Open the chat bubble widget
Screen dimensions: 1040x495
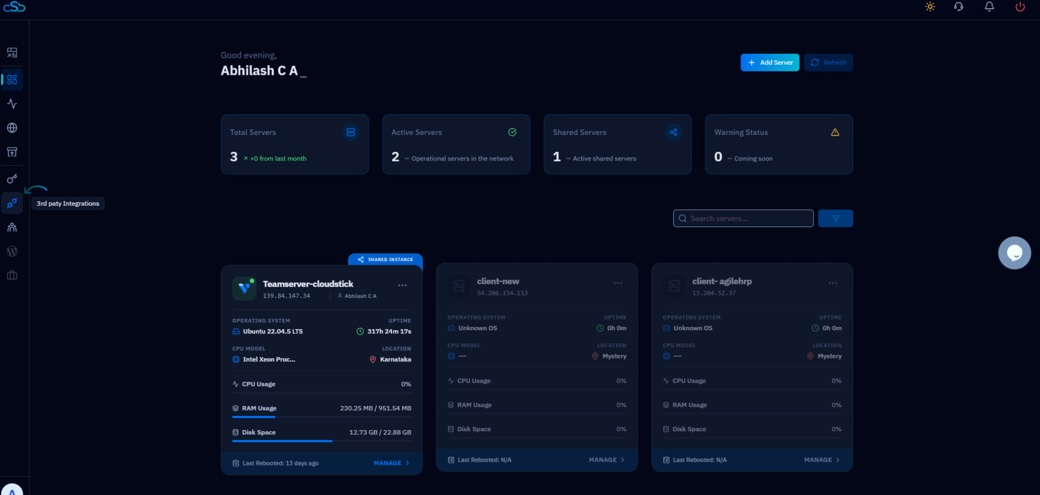(1014, 253)
